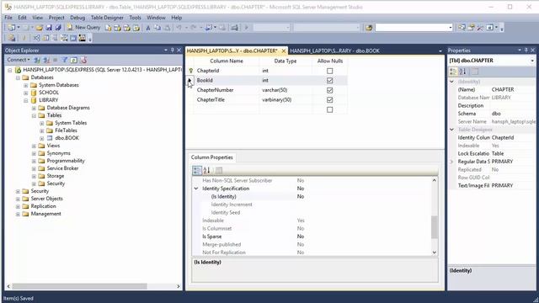
Task: Open the Debug menu
Action: click(77, 18)
